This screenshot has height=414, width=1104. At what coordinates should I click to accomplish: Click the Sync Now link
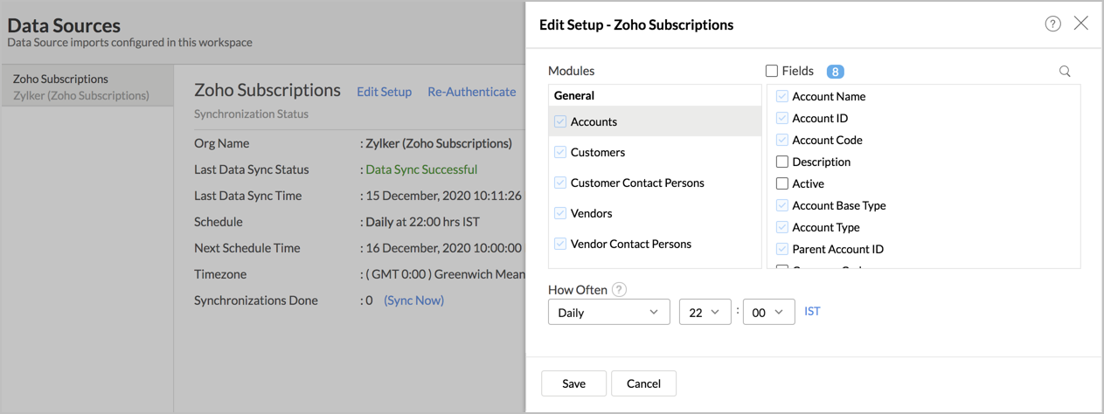[x=414, y=300]
